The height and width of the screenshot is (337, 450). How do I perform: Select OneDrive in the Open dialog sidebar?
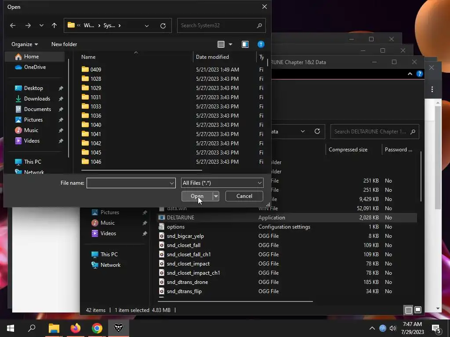pyautogui.click(x=35, y=67)
